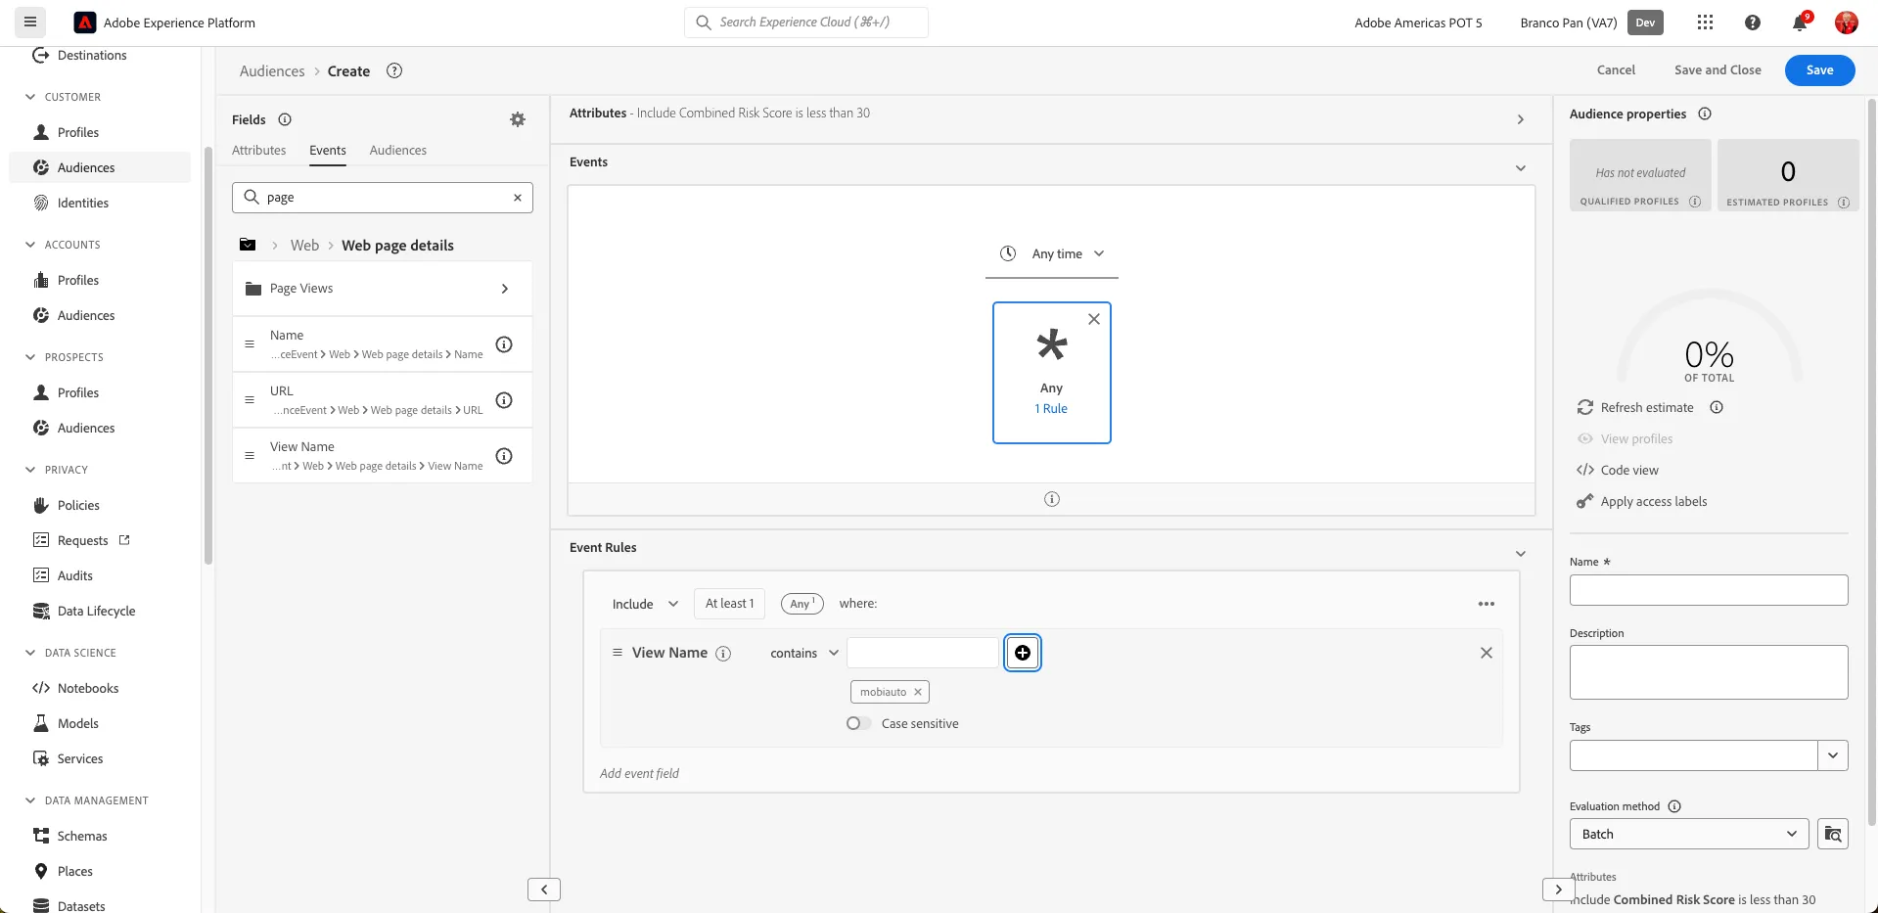Screen dimensions: 1878x913
Task: Browse evaluation method icon button
Action: (x=1833, y=834)
